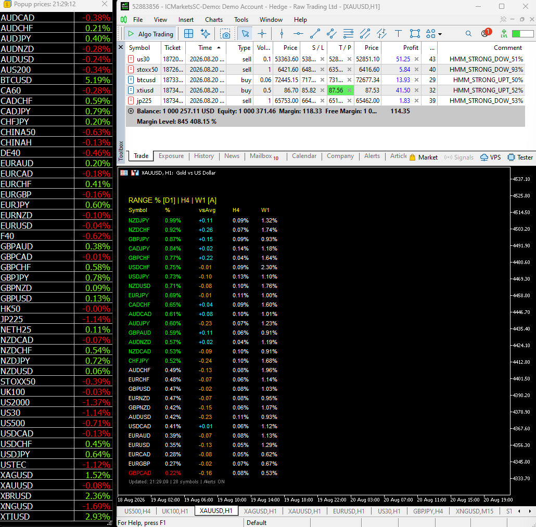The image size is (536, 527).
Task: Toggle the Algo Trading button
Action: (x=150, y=34)
